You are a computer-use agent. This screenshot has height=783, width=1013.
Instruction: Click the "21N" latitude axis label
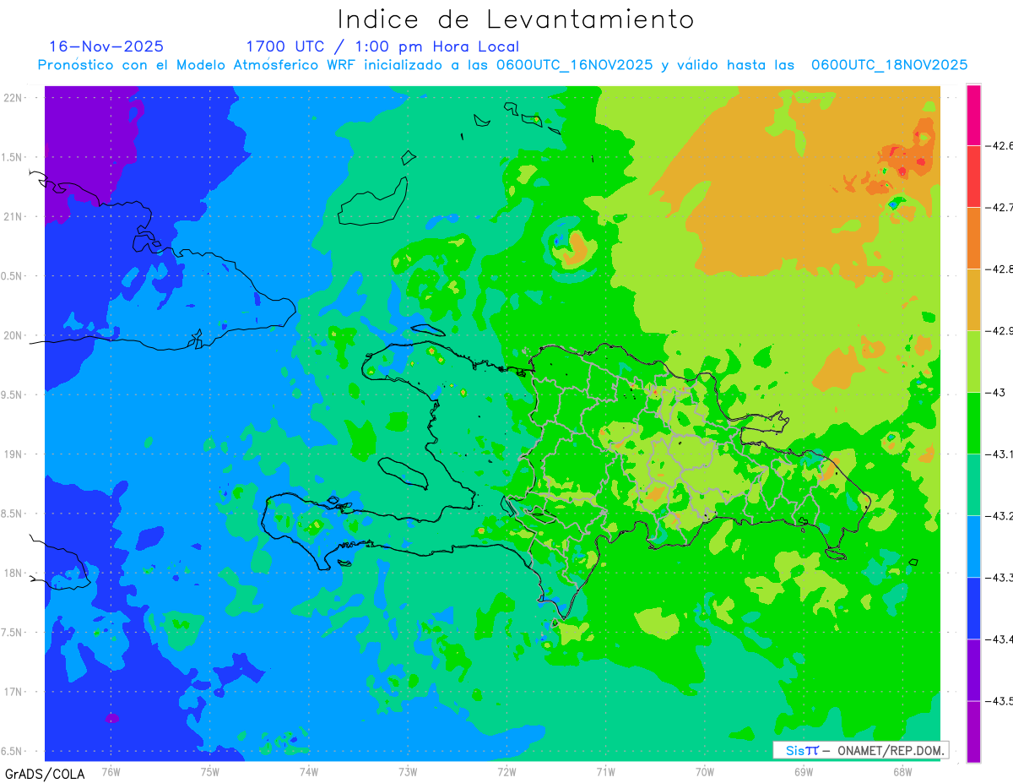pos(13,216)
